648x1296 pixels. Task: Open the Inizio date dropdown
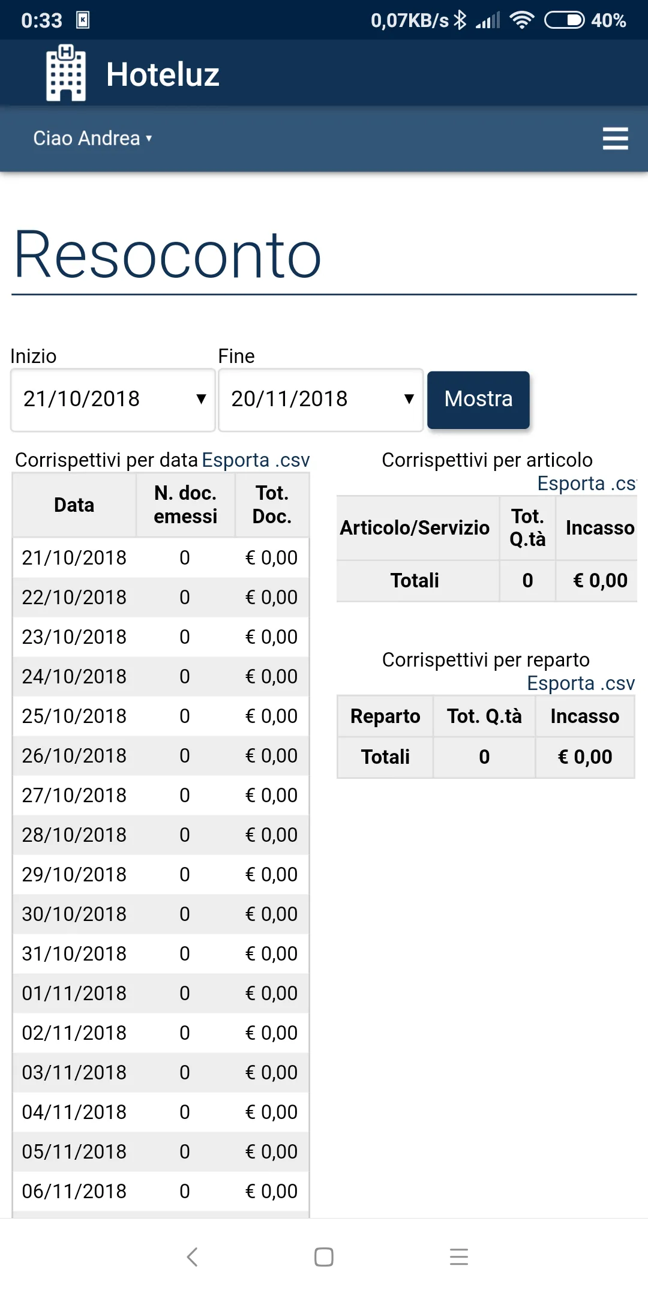[113, 400]
